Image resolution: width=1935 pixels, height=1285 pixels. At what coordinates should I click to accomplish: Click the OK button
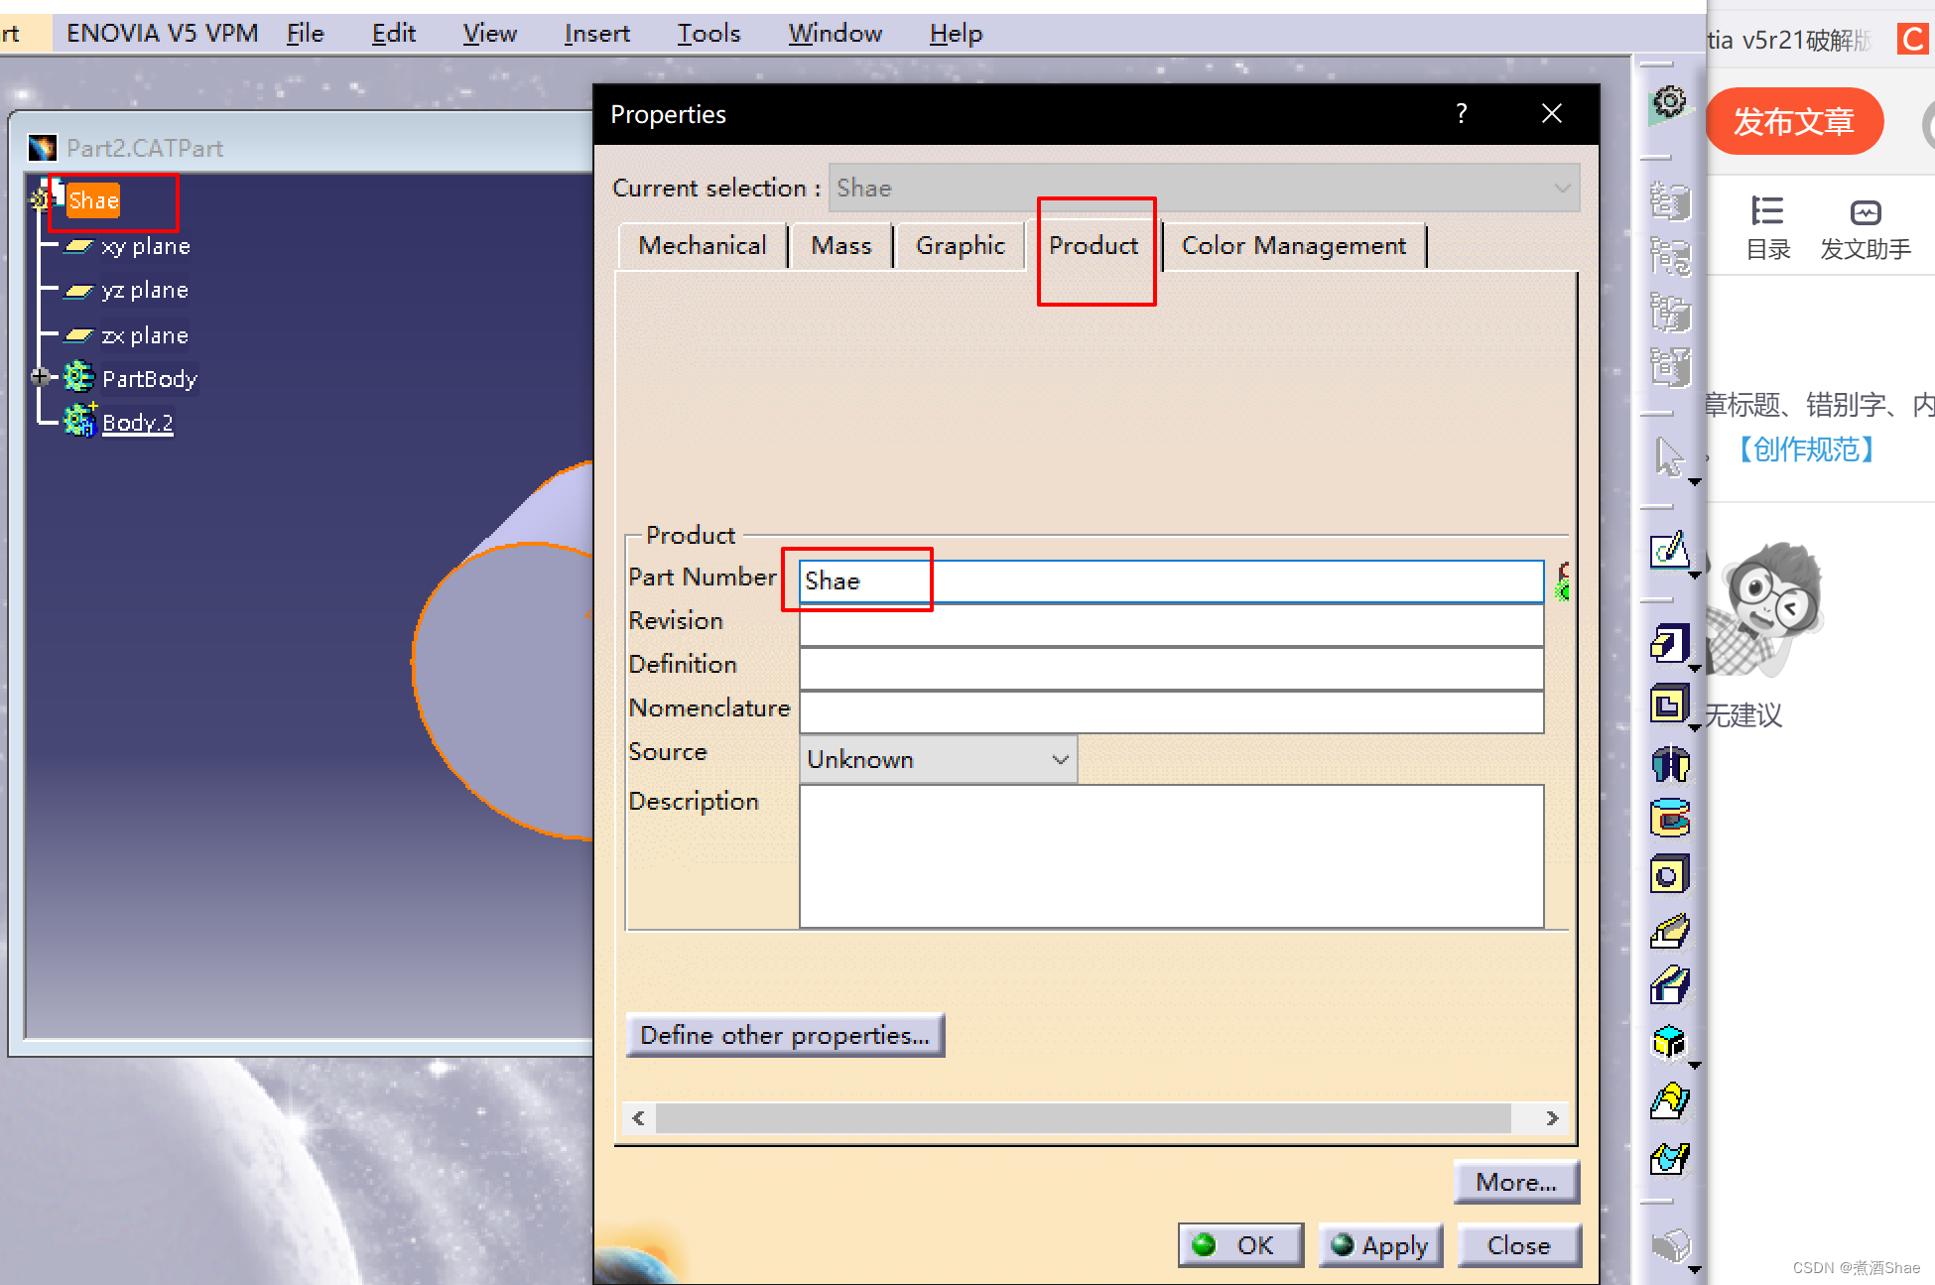[x=1240, y=1245]
